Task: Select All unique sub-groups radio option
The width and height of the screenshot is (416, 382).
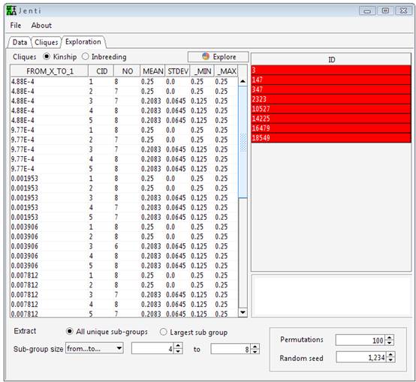Action: tap(70, 332)
